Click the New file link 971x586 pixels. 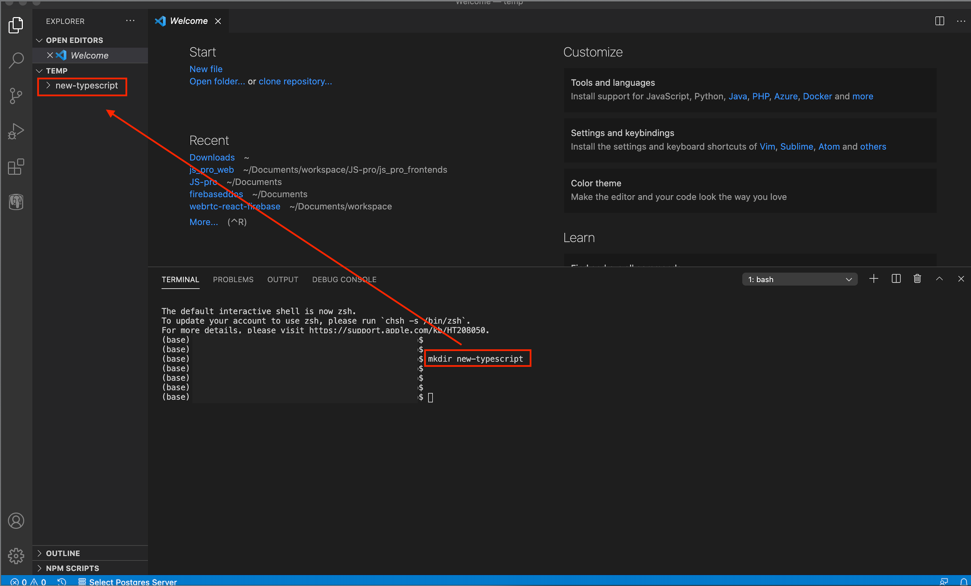pyautogui.click(x=206, y=69)
